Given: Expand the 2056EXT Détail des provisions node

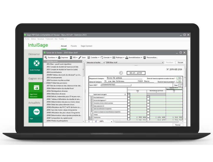Looking at the screenshot, I should click(x=45, y=83).
